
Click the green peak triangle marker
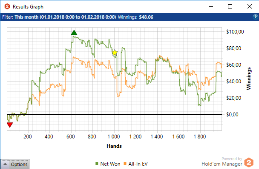click(74, 33)
